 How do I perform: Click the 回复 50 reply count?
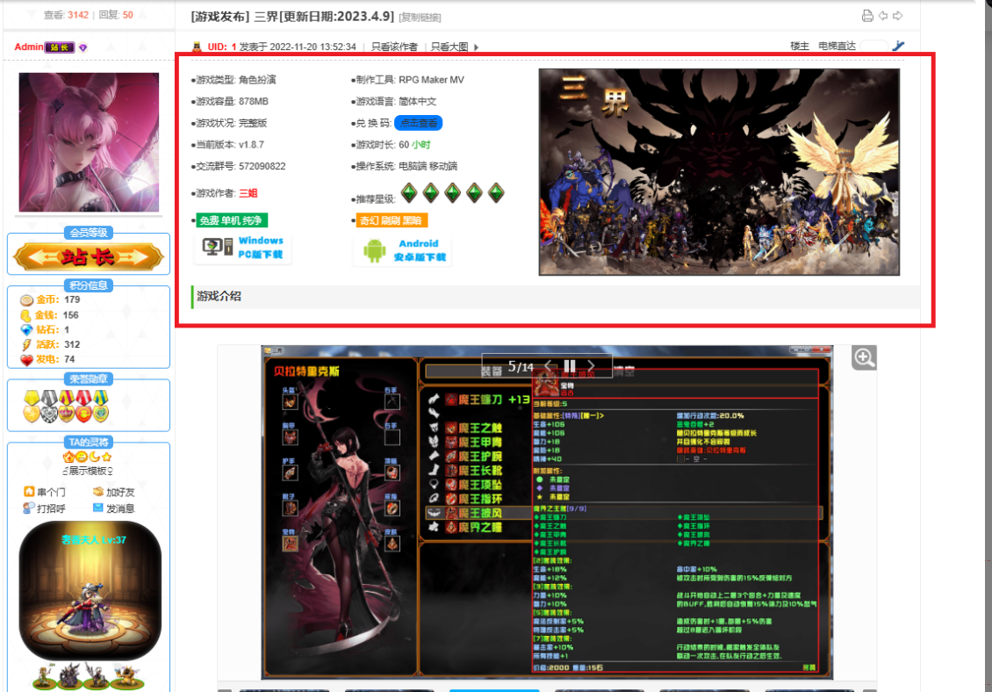(116, 15)
